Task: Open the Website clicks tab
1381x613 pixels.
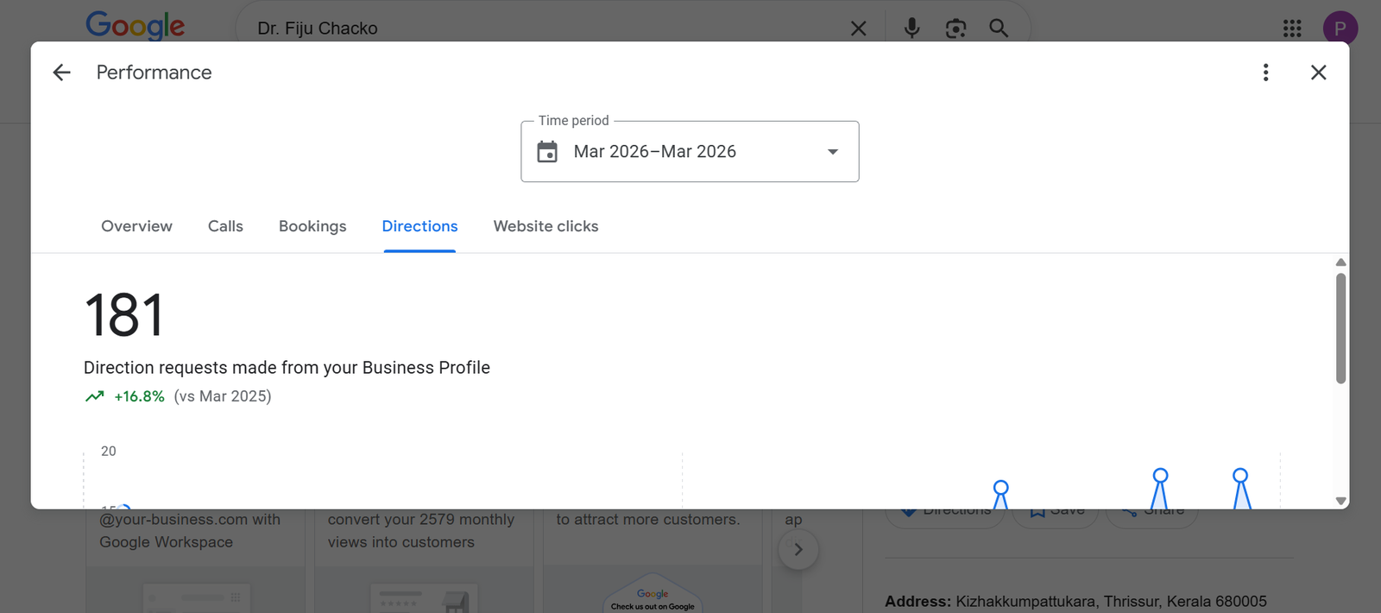Action: pos(545,226)
